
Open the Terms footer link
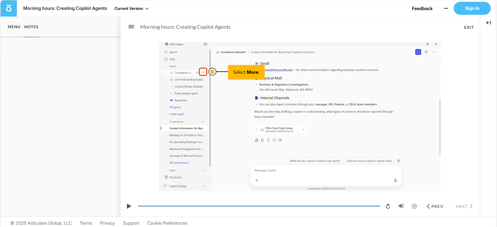pyautogui.click(x=86, y=223)
